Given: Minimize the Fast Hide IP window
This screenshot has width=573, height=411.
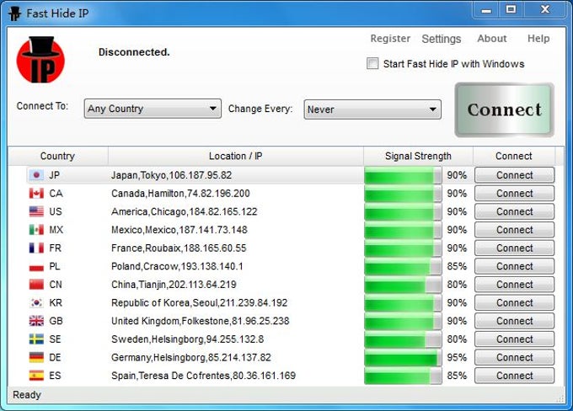Looking at the screenshot, I should click(x=486, y=10).
